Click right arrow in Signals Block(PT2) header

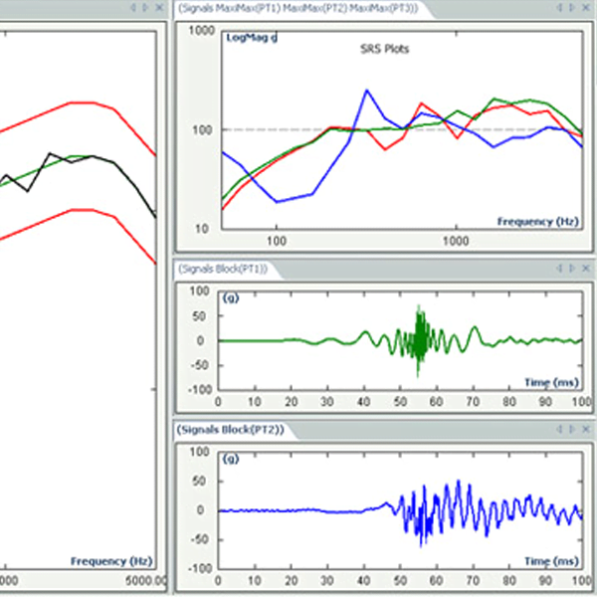click(570, 429)
